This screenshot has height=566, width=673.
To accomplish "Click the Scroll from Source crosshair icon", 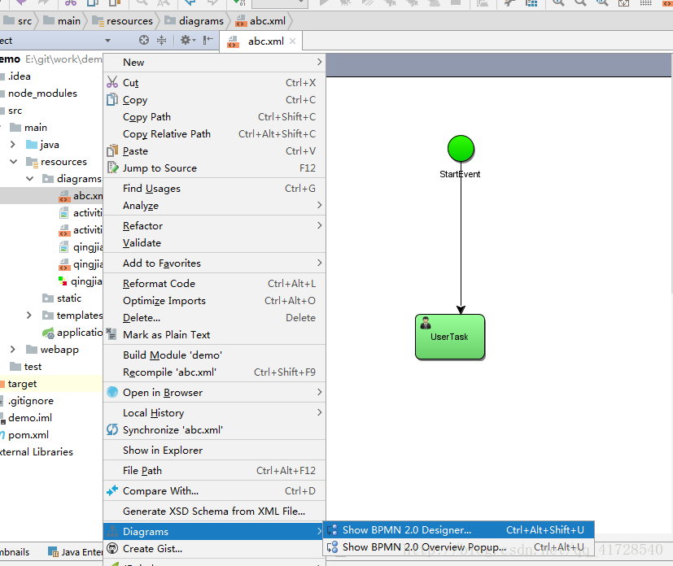I will tap(144, 41).
